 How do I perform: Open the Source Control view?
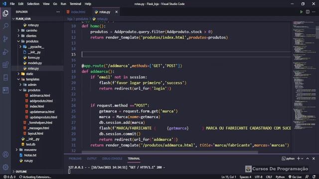(5, 39)
